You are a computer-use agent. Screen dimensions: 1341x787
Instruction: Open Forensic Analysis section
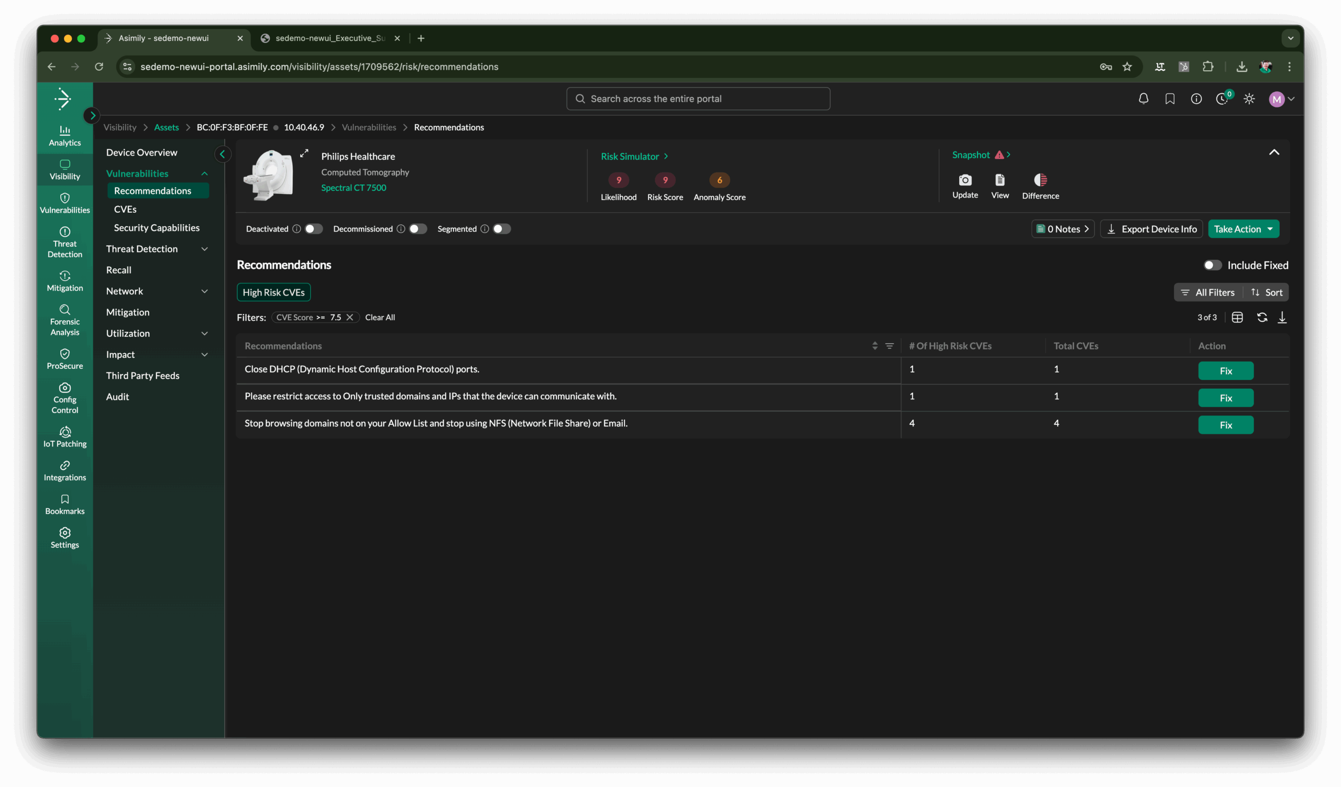(x=64, y=320)
